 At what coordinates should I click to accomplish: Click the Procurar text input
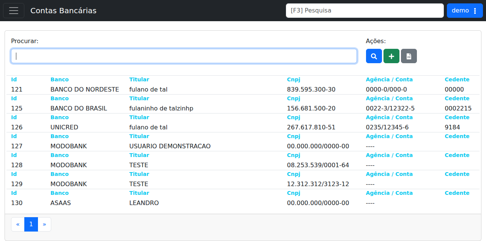point(184,56)
